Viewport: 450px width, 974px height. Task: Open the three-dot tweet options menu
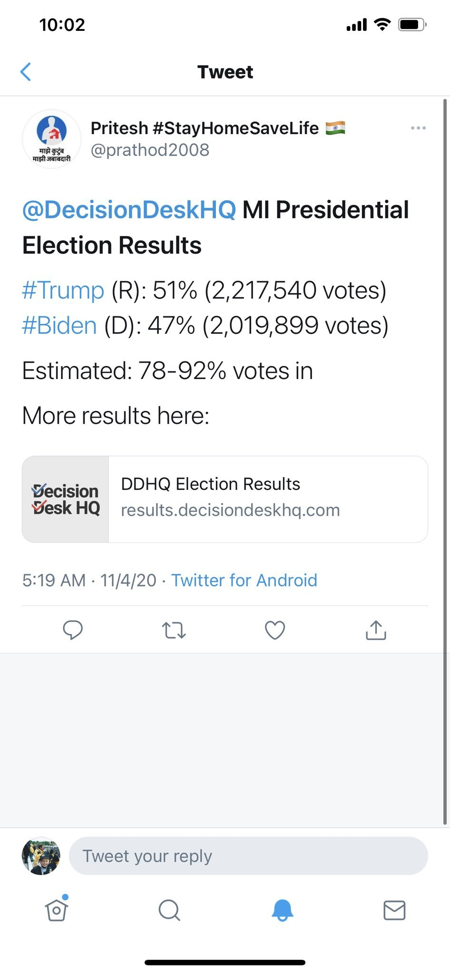point(418,128)
